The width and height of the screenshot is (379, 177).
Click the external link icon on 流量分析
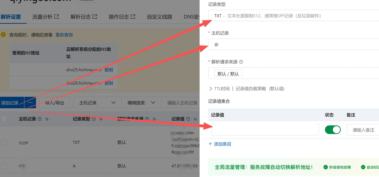coord(57,17)
